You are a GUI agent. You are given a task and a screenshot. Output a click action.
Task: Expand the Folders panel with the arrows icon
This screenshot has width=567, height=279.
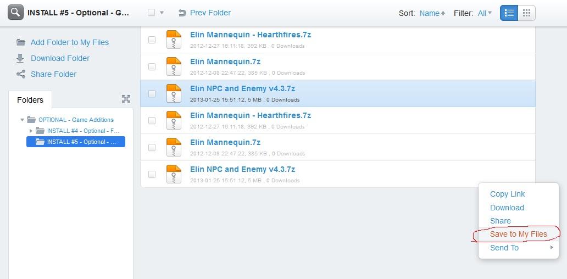pos(126,99)
